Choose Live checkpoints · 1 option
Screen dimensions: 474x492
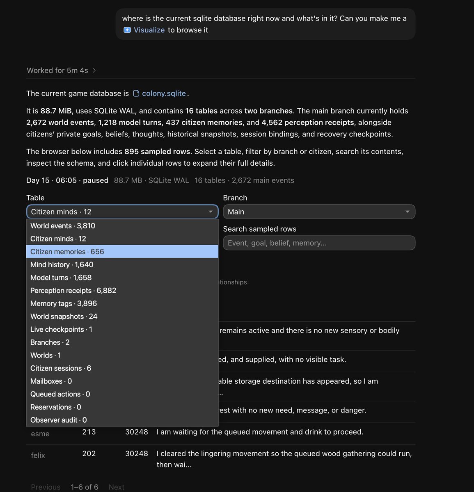122,329
